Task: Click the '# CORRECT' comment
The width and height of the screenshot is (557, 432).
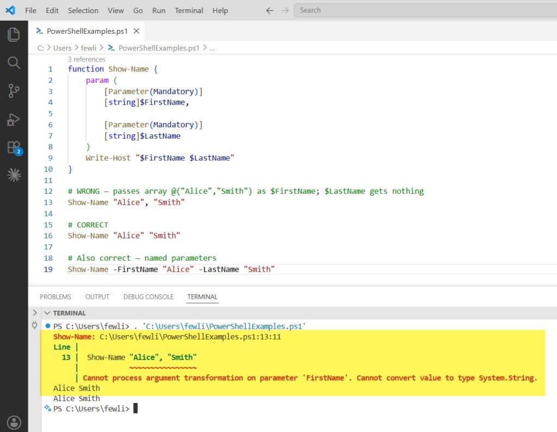Action: tap(88, 225)
